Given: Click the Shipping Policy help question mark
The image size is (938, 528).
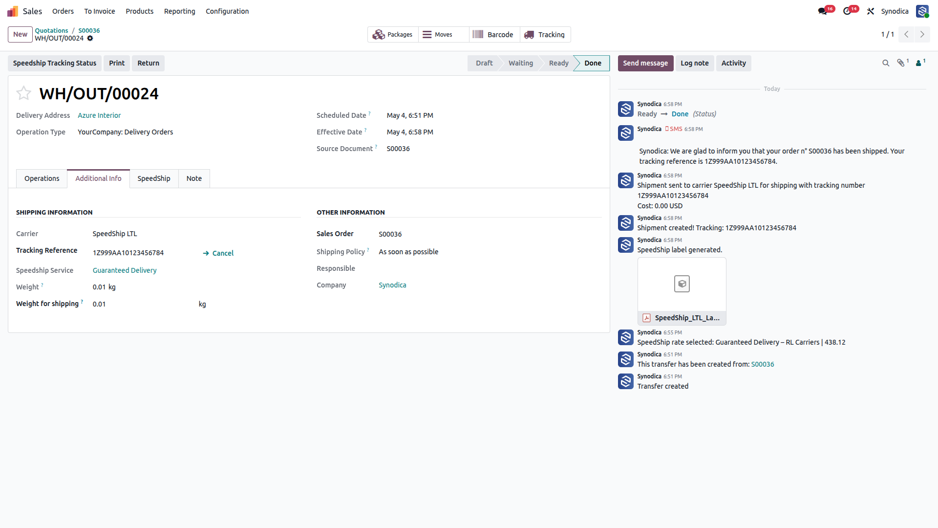Looking at the screenshot, I should tap(368, 250).
